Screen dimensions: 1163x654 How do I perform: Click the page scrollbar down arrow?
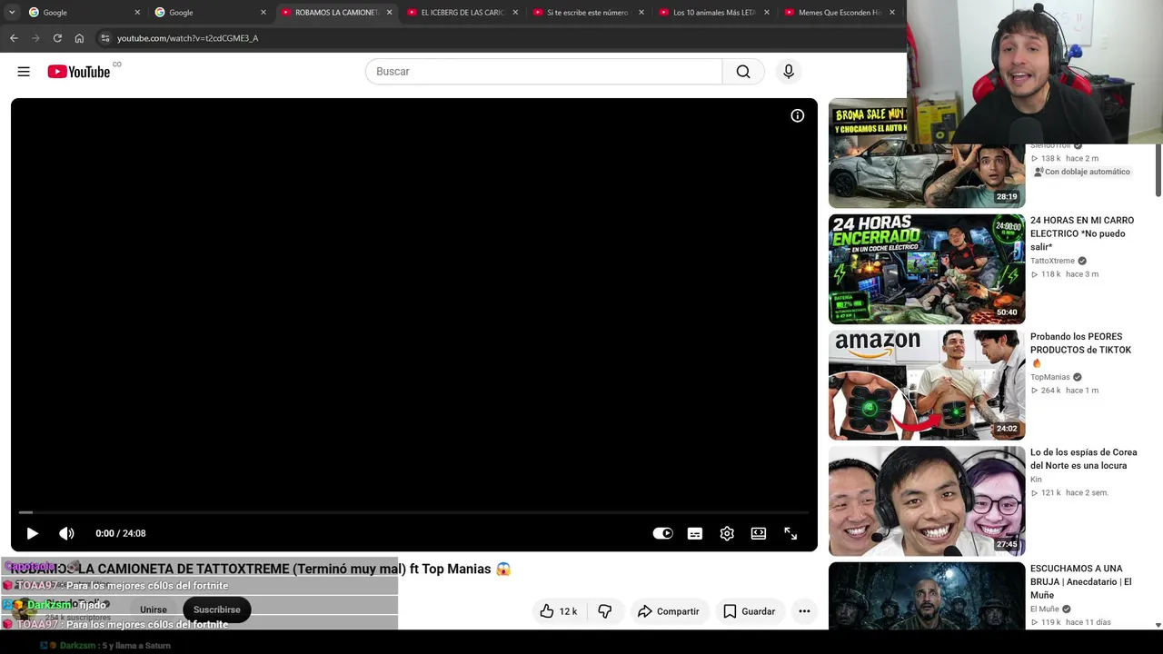tap(1158, 625)
